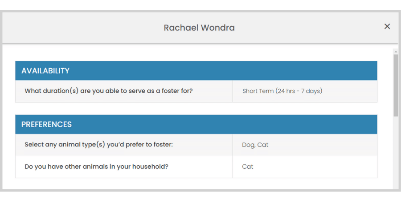
Task: Click the word Rachael in the title
Action: pyautogui.click(x=181, y=28)
